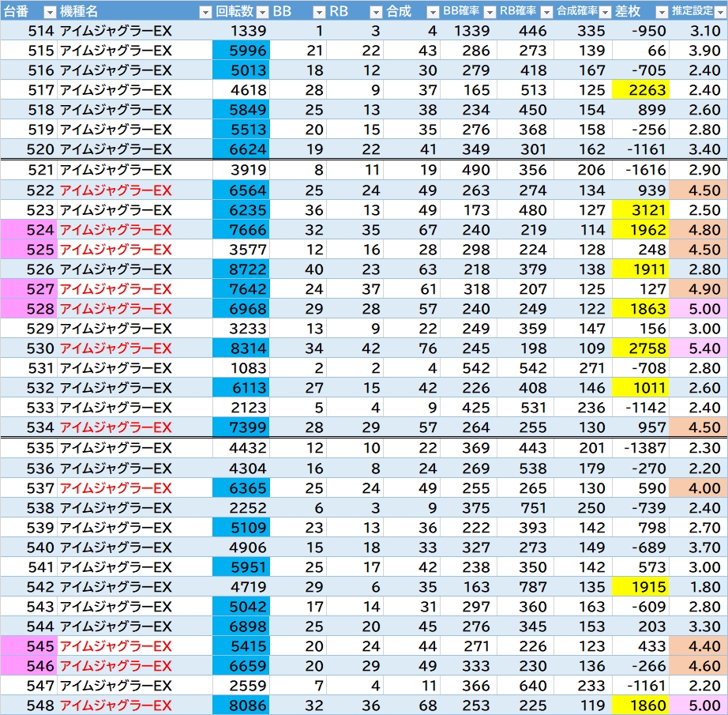Open the 推定設定 column filter dropdown
This screenshot has width=728, height=715.
pyautogui.click(x=721, y=12)
